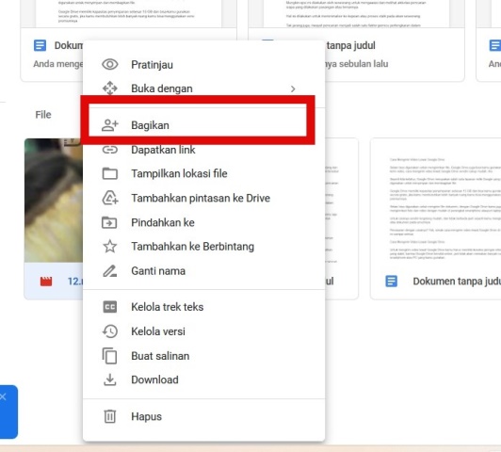501x452 pixels.
Task: Click the pencil icon beside Ganti nama
Action: (x=110, y=271)
